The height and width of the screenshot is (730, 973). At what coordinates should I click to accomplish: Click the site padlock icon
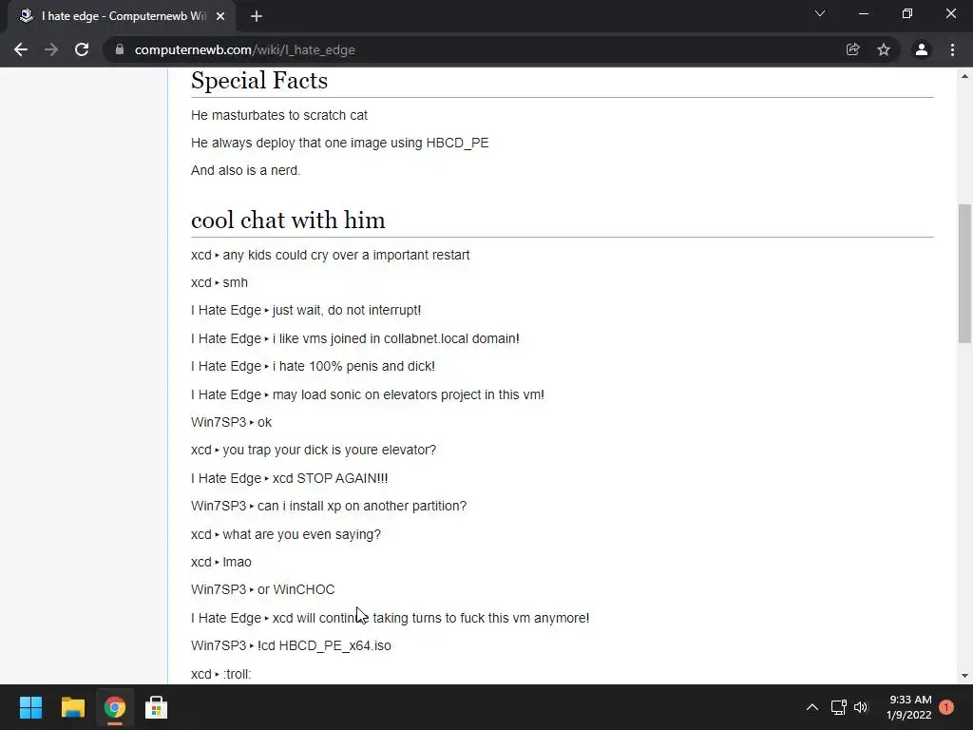119,49
